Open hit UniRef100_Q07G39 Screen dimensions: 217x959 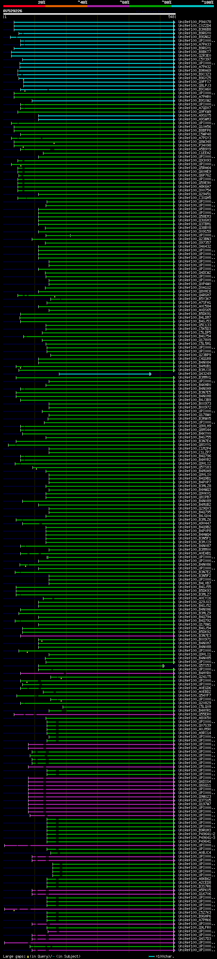coord(195,725)
